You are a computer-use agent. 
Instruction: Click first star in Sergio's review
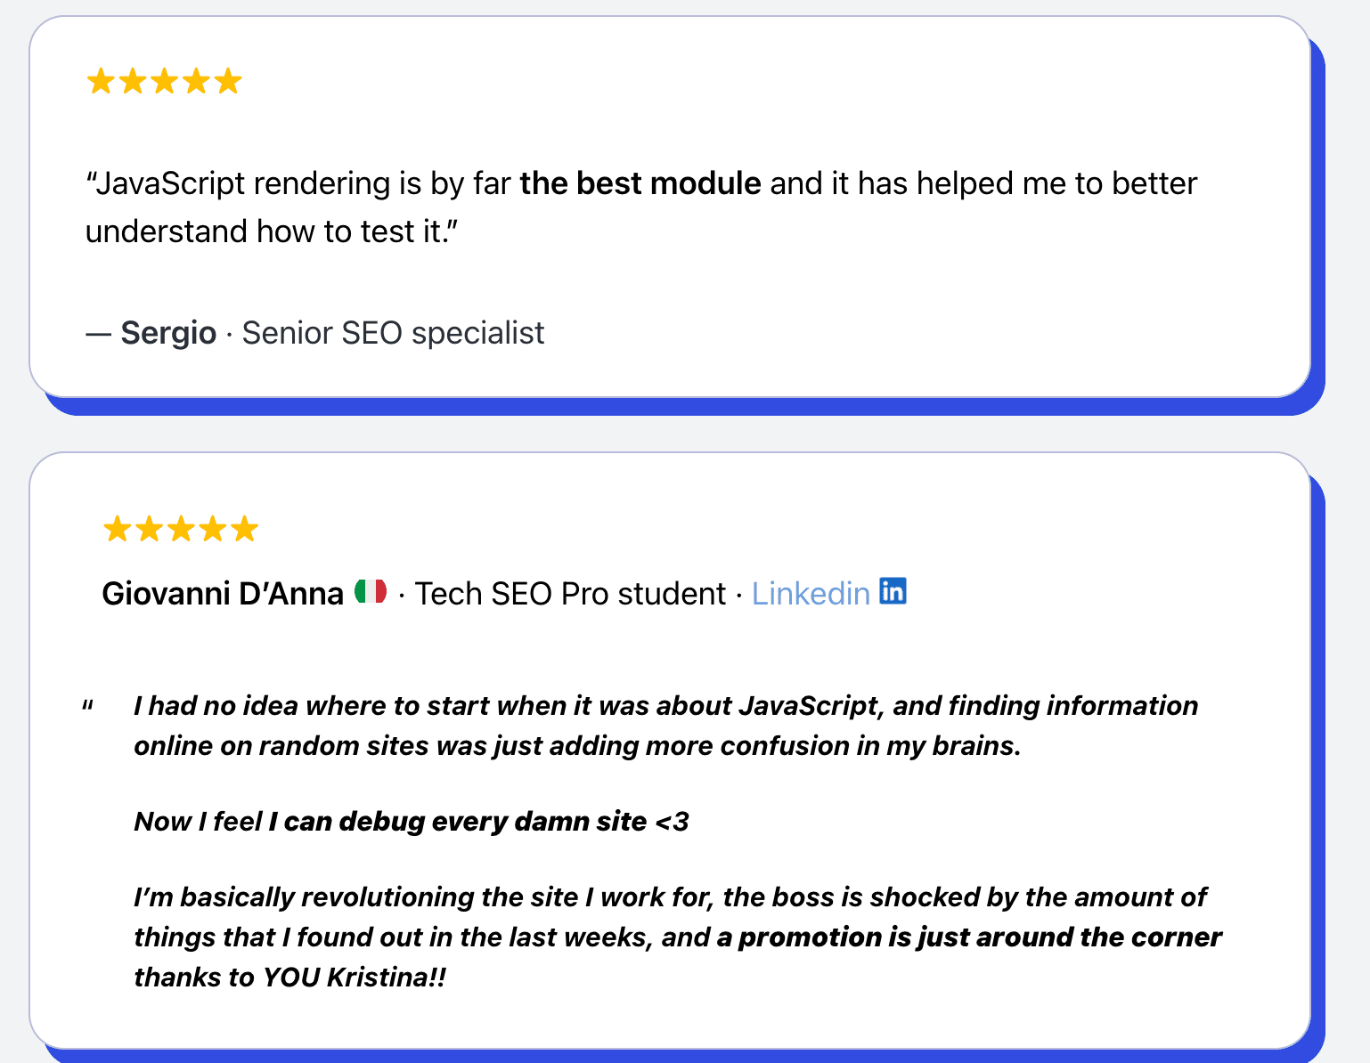(x=101, y=82)
